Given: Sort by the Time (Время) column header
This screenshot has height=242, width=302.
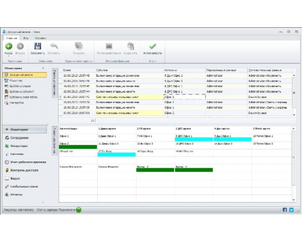Looking at the screenshot, I should click(79, 70).
